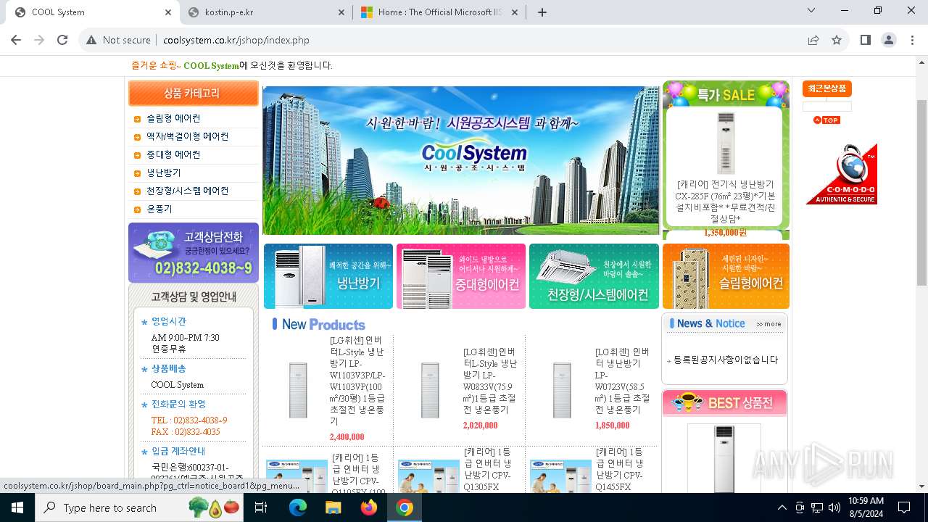
Task: Open the taskbar clock showing 10:59 AM
Action: point(866,507)
